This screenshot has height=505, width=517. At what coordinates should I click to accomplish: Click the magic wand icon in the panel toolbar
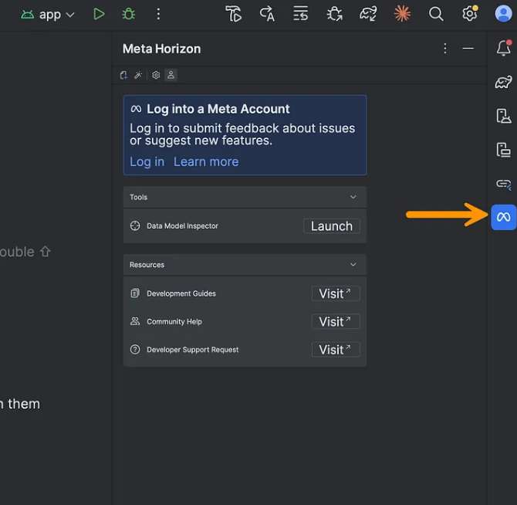point(138,75)
